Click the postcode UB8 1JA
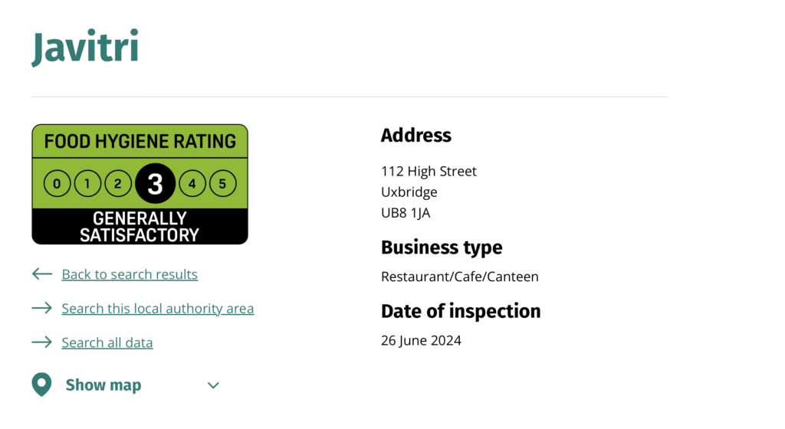The height and width of the screenshot is (429, 785). 406,213
